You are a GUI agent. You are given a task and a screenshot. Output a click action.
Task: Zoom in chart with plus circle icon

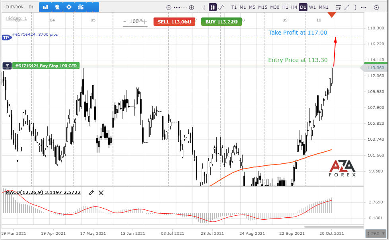(x=192, y=8)
